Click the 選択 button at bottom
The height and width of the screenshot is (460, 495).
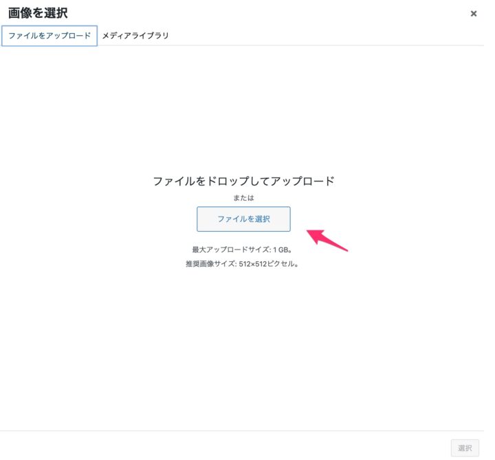tap(465, 448)
